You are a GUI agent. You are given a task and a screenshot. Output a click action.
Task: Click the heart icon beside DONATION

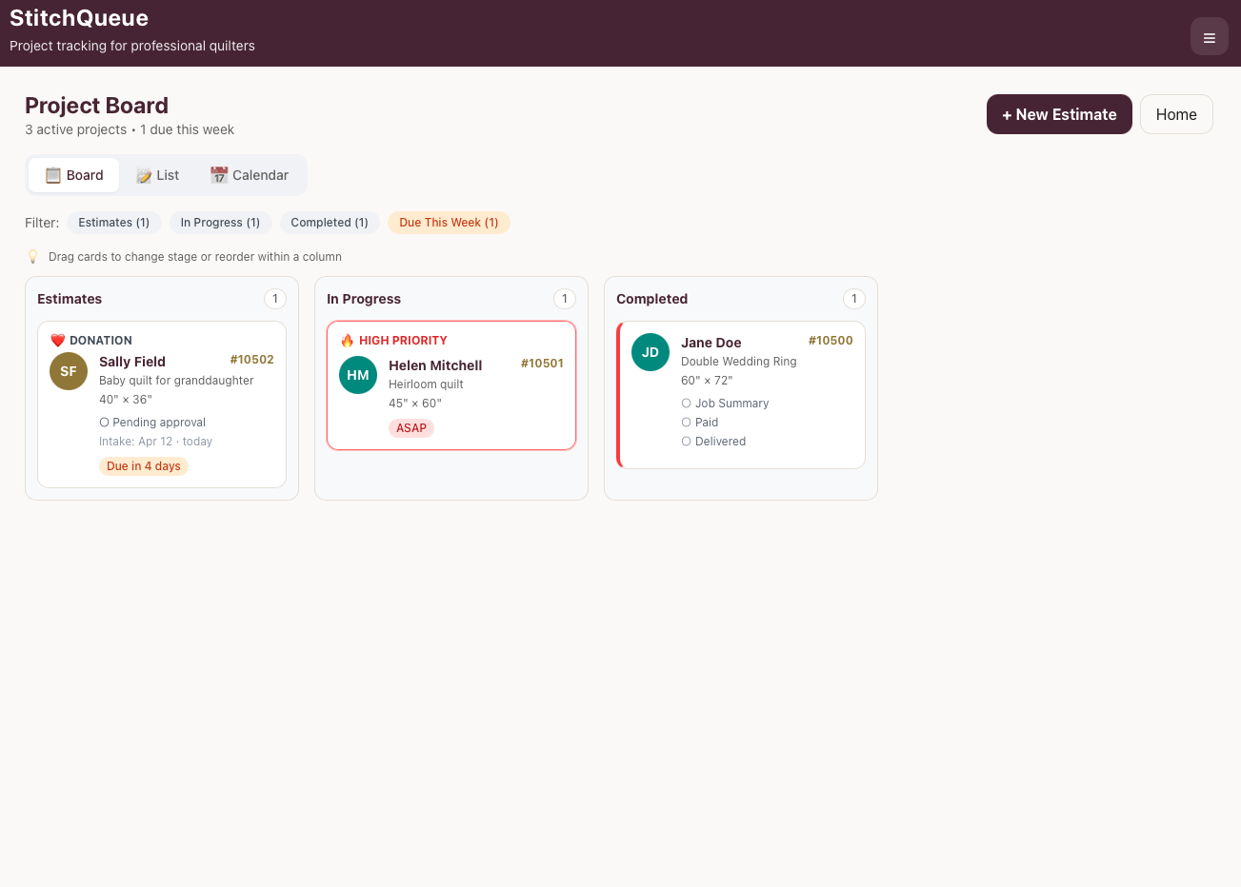[x=58, y=340]
